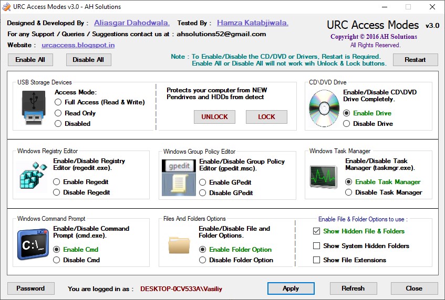Click the Refresh button
445x300 pixels.
click(354, 288)
